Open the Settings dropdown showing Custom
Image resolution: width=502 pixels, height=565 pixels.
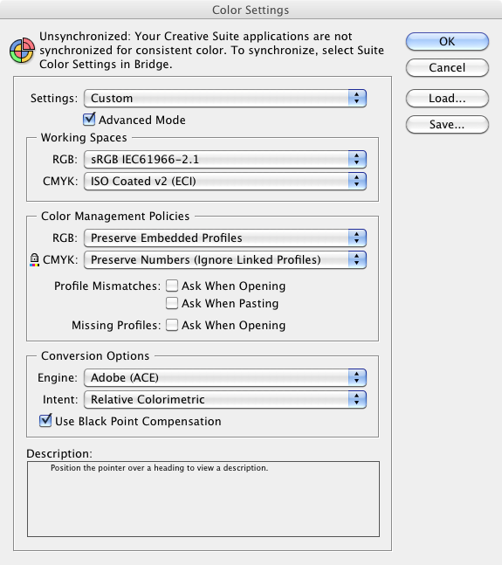tap(225, 99)
